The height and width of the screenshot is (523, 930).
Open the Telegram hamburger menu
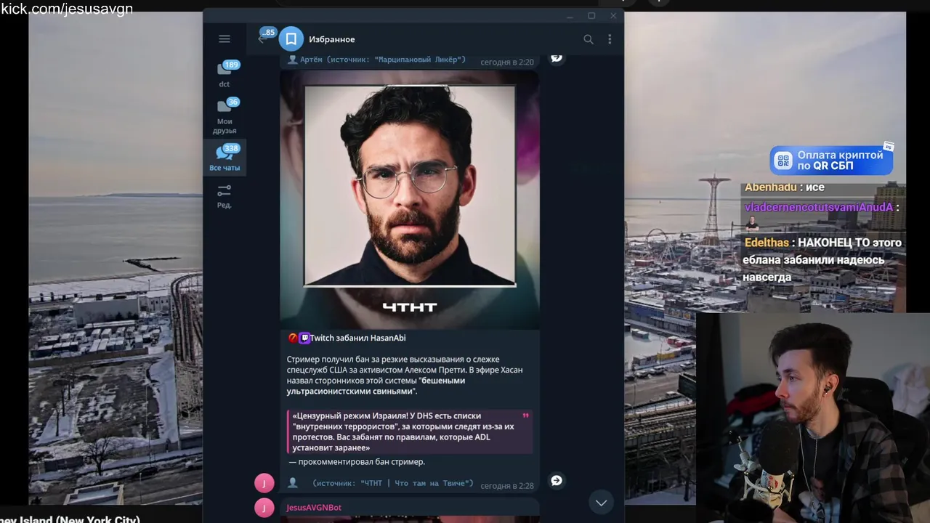225,39
